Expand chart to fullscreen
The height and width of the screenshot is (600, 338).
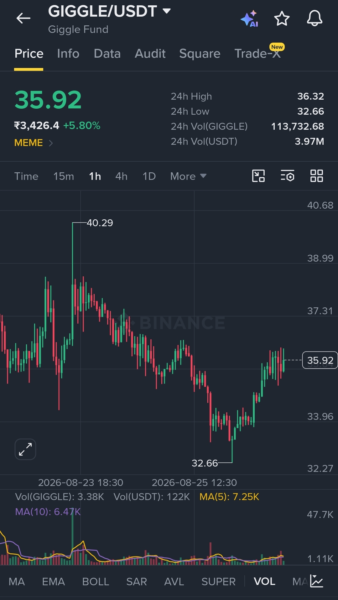coord(25,449)
